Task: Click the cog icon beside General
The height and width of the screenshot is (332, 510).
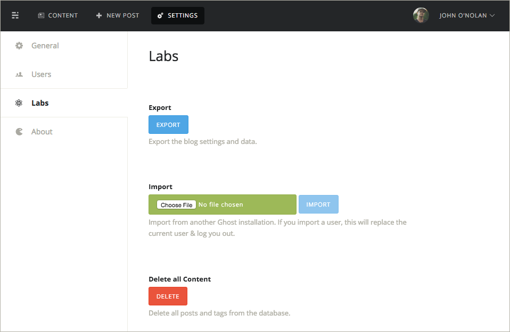Action: pos(19,46)
